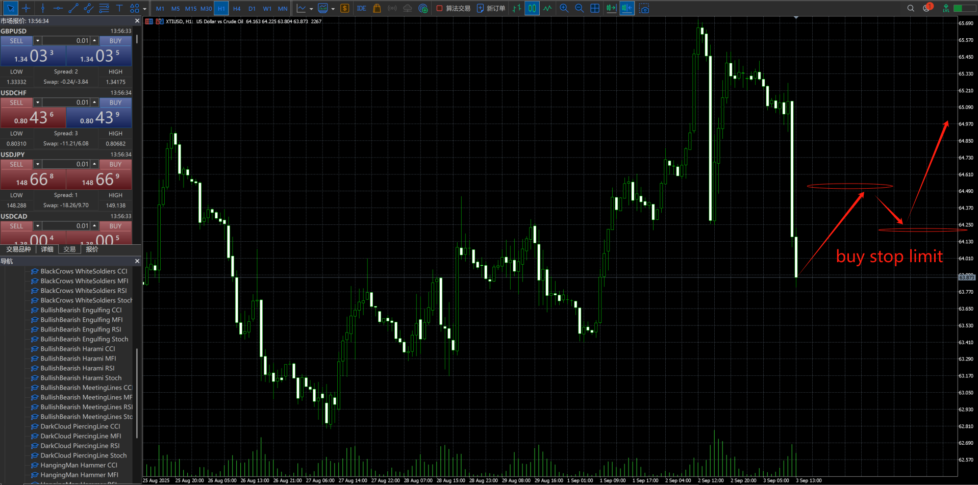Toggle chart auto scroll to end
The image size is (978, 485).
tap(611, 8)
